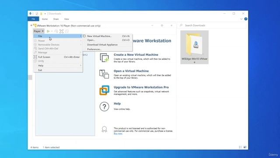
Task: Open Removable Devices submenu
Action: pos(58,45)
